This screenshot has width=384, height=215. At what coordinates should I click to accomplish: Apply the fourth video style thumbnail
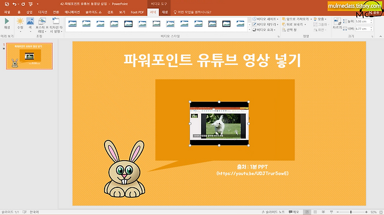[114, 24]
